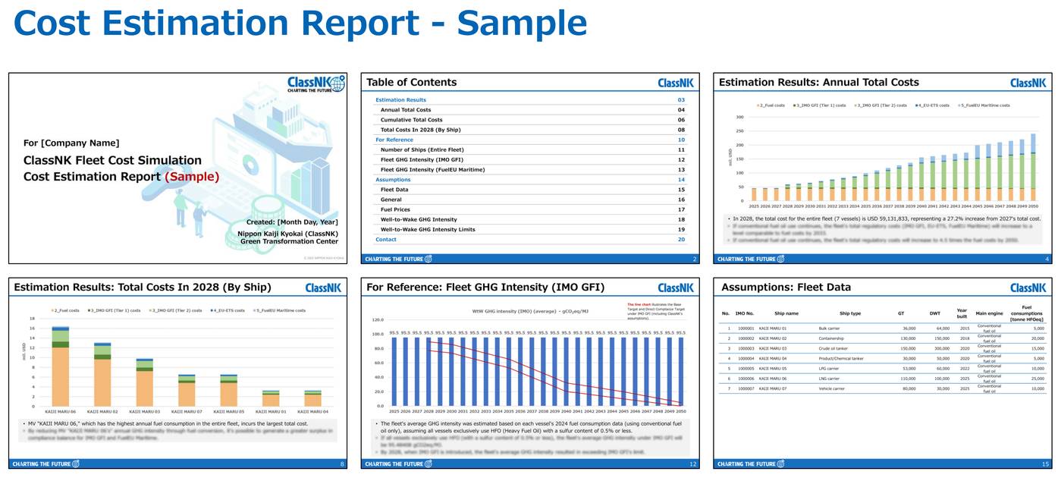Click ClassNK logo on Table of Contents slide
Screen dimensions: 1061x481
point(676,83)
